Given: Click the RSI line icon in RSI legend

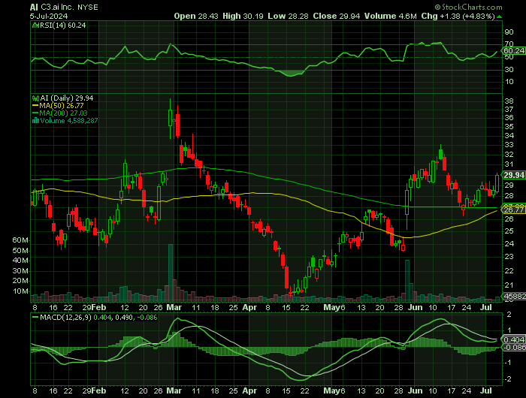Looking at the screenshot, I should point(35,26).
